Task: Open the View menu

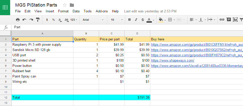Action: [38, 11]
